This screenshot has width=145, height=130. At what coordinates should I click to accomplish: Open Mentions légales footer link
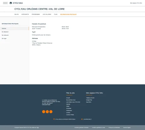point(127,128)
